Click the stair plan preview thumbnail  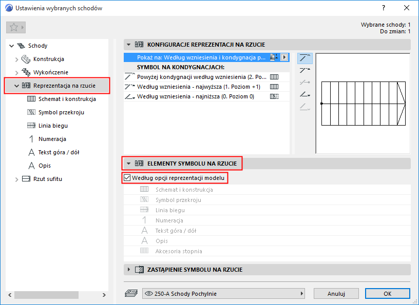(x=363, y=103)
